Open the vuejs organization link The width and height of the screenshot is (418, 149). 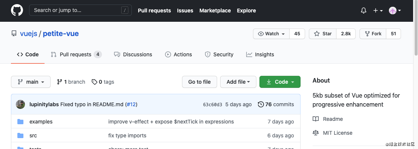pyautogui.click(x=29, y=34)
